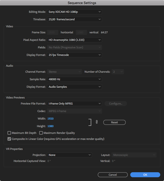
Task: Open the Fields dropdown
Action: (x=74, y=47)
